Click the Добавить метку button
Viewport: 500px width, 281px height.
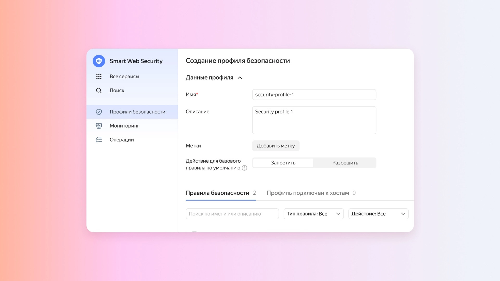tap(276, 146)
